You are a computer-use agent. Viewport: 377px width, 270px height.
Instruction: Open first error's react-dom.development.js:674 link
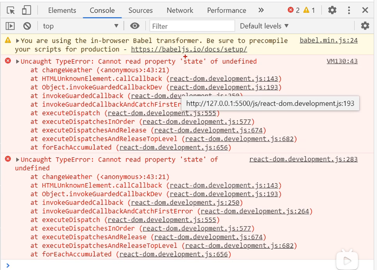tap(208, 130)
